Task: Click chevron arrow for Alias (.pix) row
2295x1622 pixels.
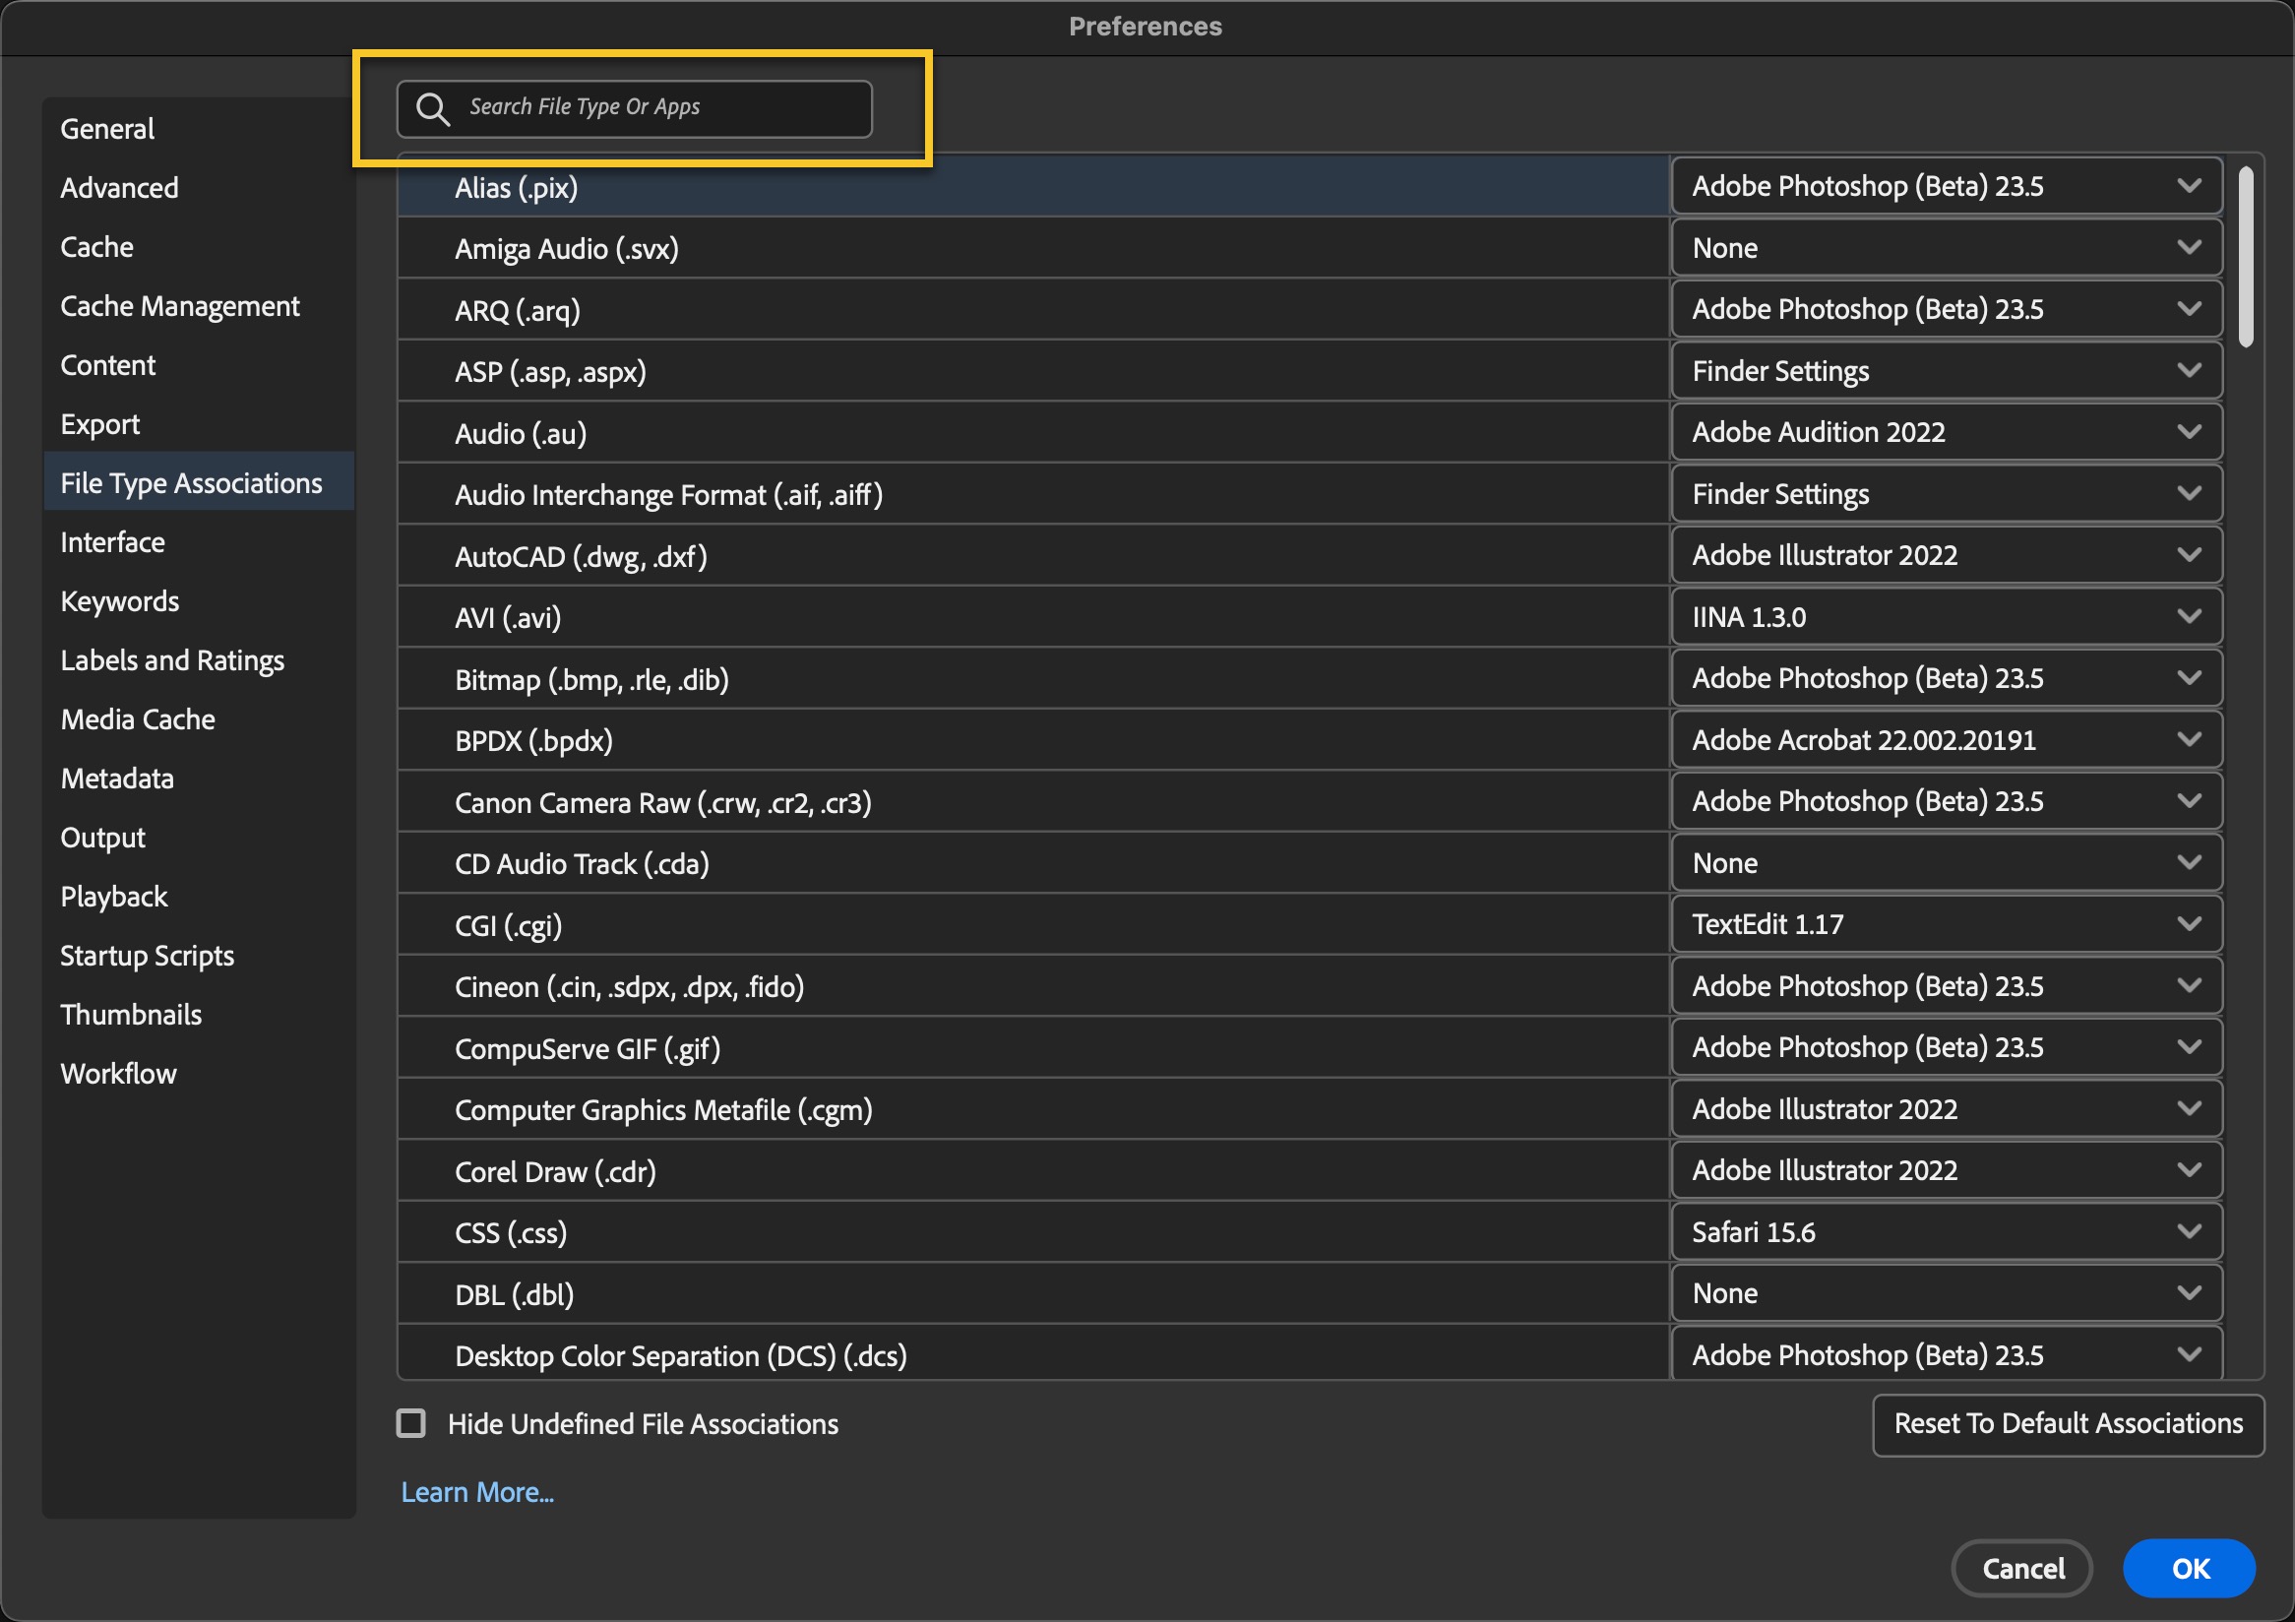Action: [2188, 186]
